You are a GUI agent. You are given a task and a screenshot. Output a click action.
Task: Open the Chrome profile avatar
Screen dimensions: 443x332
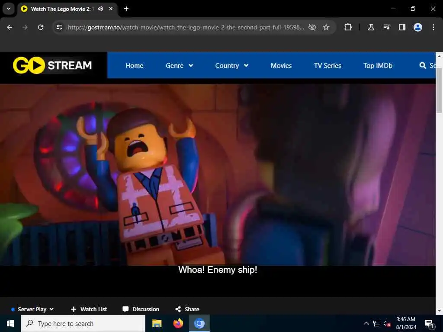(x=418, y=27)
